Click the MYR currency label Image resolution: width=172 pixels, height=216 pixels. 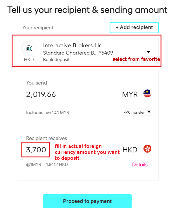click(x=130, y=94)
